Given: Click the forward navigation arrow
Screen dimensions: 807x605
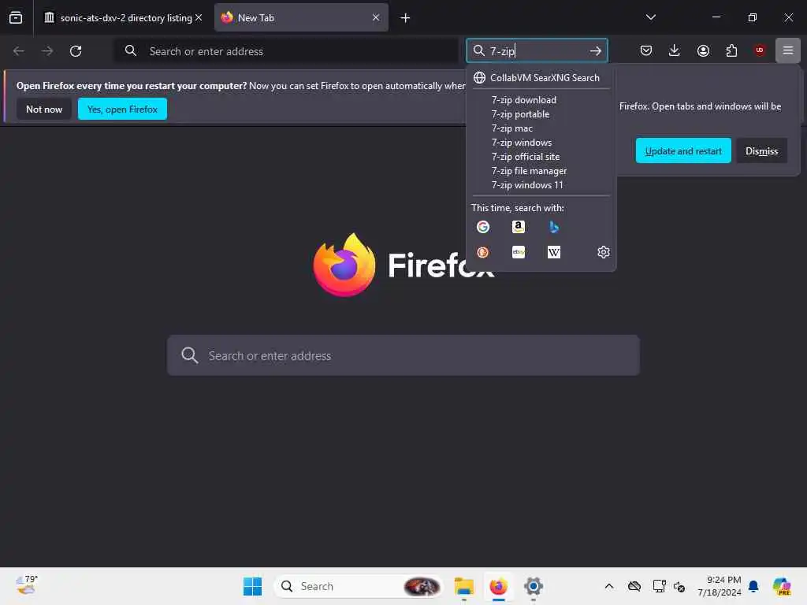Looking at the screenshot, I should pyautogui.click(x=46, y=51).
